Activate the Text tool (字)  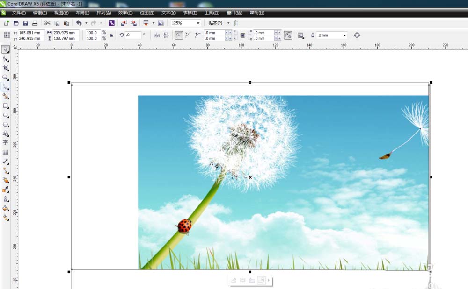click(6, 142)
